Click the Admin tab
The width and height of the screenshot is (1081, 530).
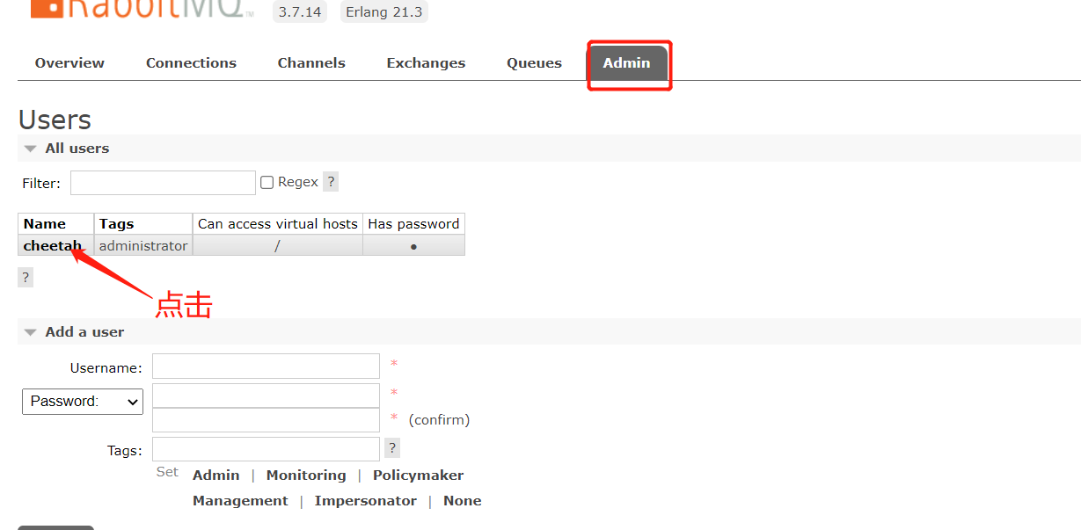click(627, 63)
